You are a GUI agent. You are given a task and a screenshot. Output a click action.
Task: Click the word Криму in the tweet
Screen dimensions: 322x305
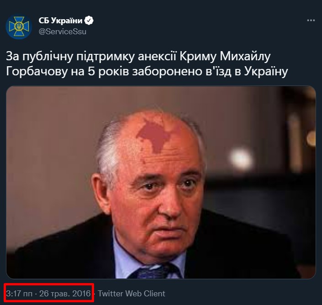click(198, 57)
